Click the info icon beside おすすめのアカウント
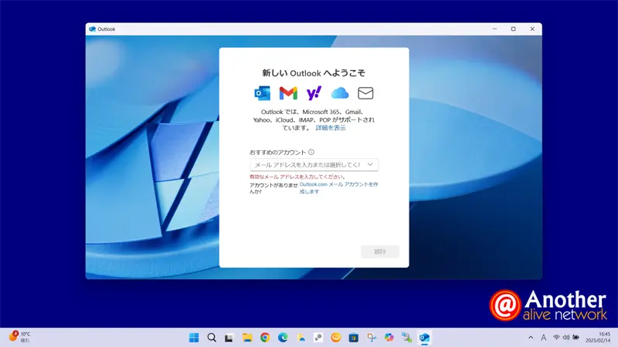 [x=311, y=152]
